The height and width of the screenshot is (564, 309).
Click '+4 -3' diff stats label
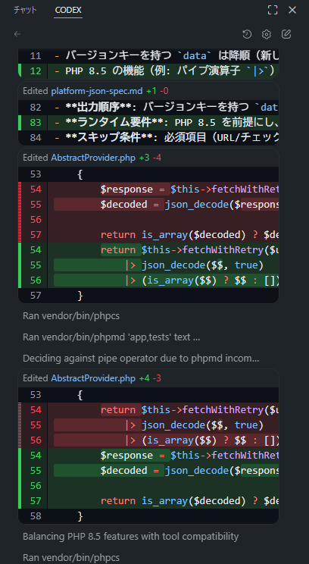tap(150, 378)
